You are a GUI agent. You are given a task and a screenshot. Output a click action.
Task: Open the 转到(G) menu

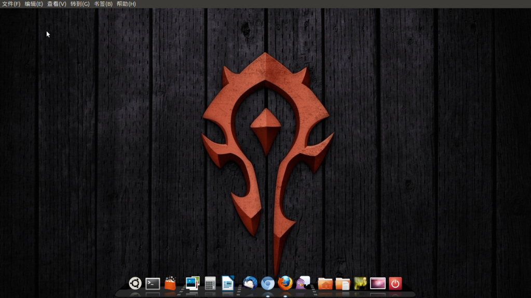pos(80,4)
